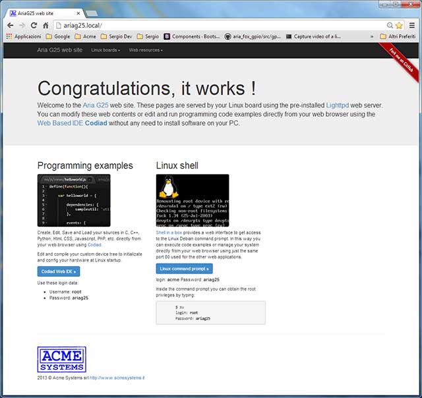This screenshot has width=422, height=398.
Task: Click the ACME Systems logo
Action: coord(61,359)
